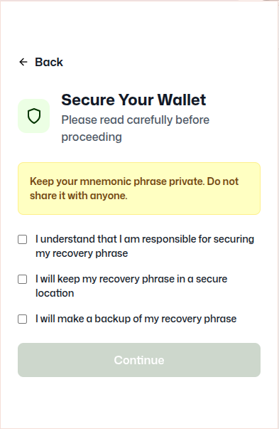This screenshot has width=279, height=429.
Task: Click the green shield icon
Action: coord(34,116)
